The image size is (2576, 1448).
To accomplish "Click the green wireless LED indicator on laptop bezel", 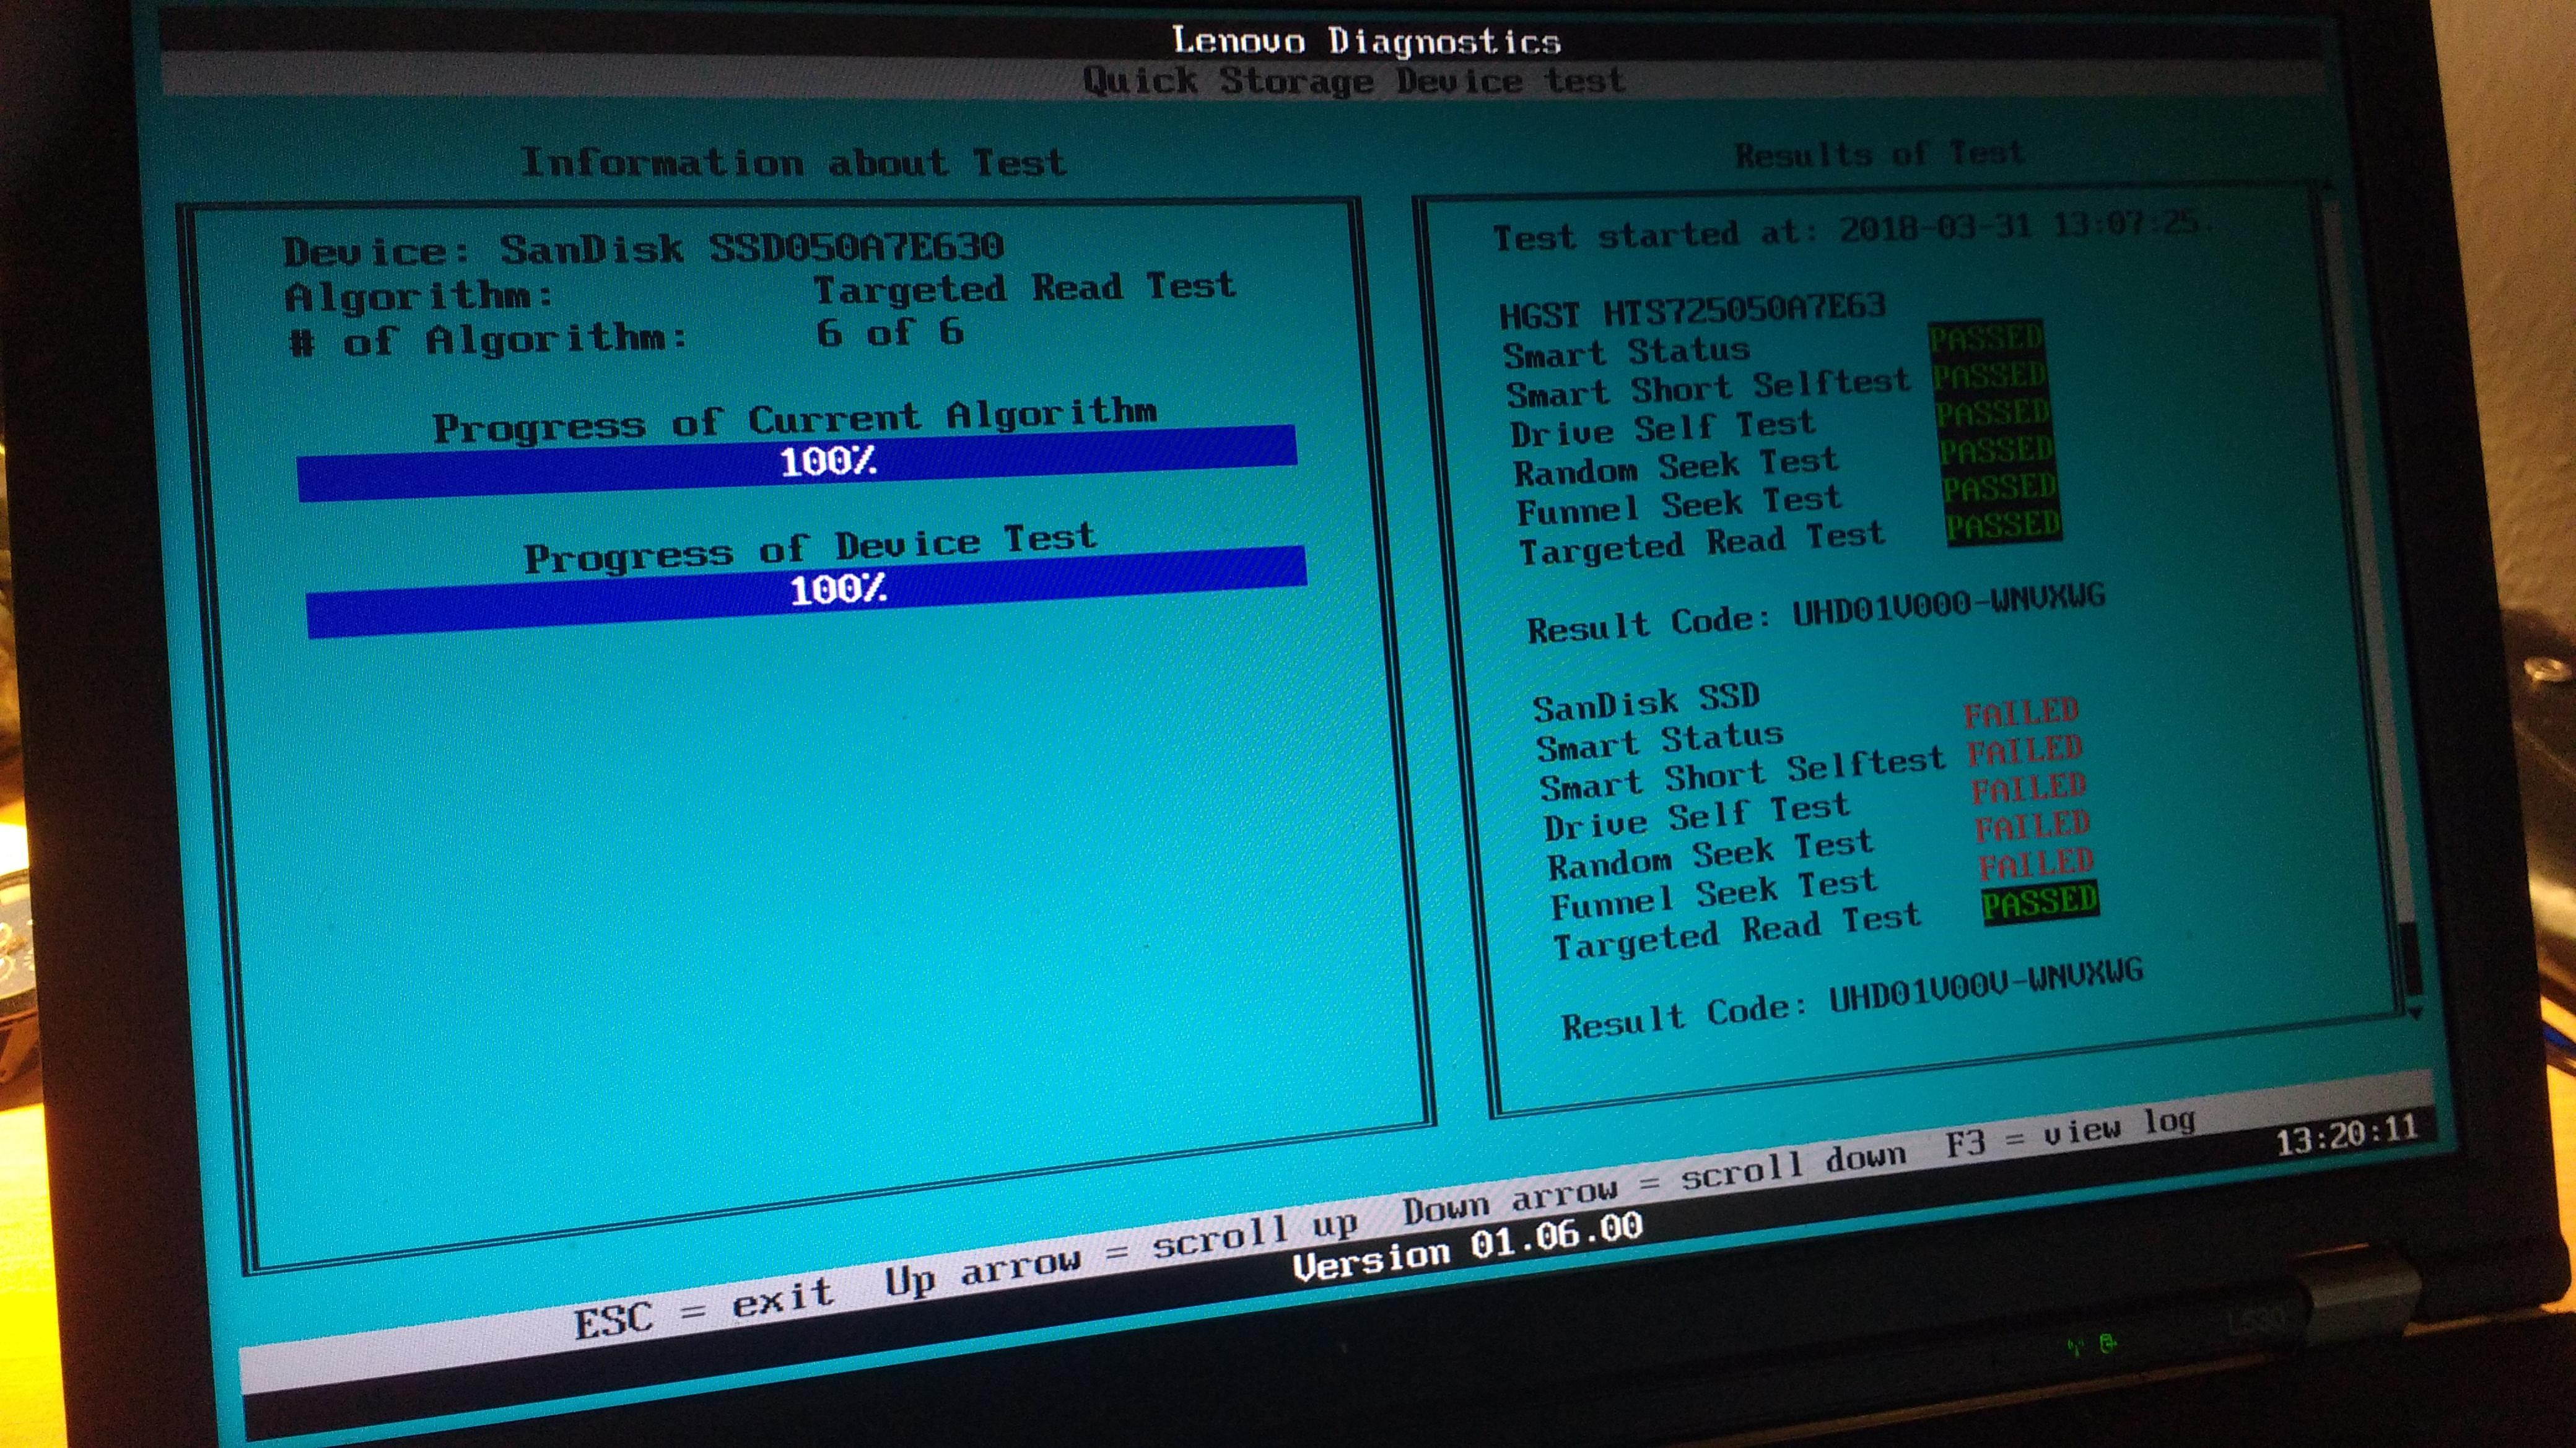I will (x=2075, y=1346).
